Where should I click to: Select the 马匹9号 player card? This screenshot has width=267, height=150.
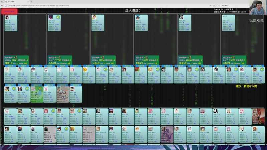pos(115,75)
